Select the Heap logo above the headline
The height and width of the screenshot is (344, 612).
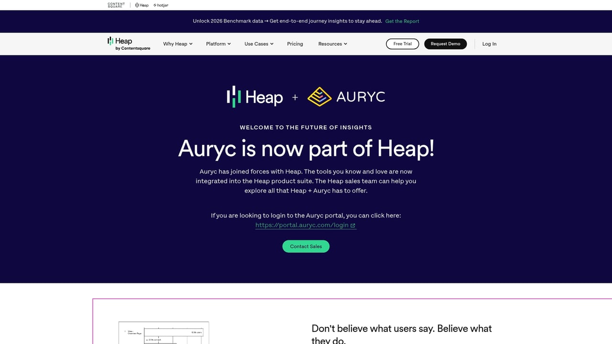coord(255,97)
